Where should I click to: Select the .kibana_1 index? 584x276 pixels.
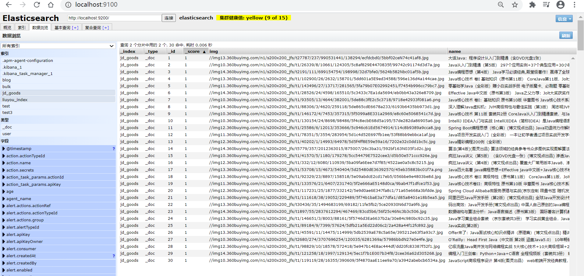coord(58,67)
